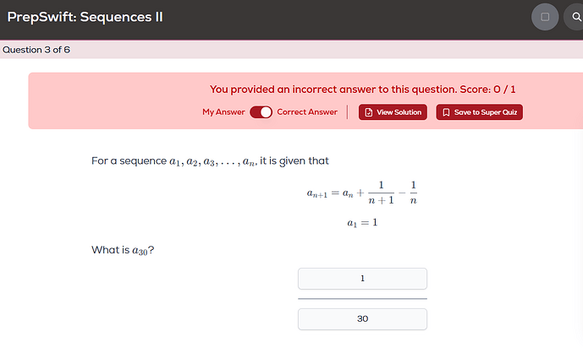Click the recurrence formula for a_n+1
Screen dimensions: 583x348
[x=363, y=193]
